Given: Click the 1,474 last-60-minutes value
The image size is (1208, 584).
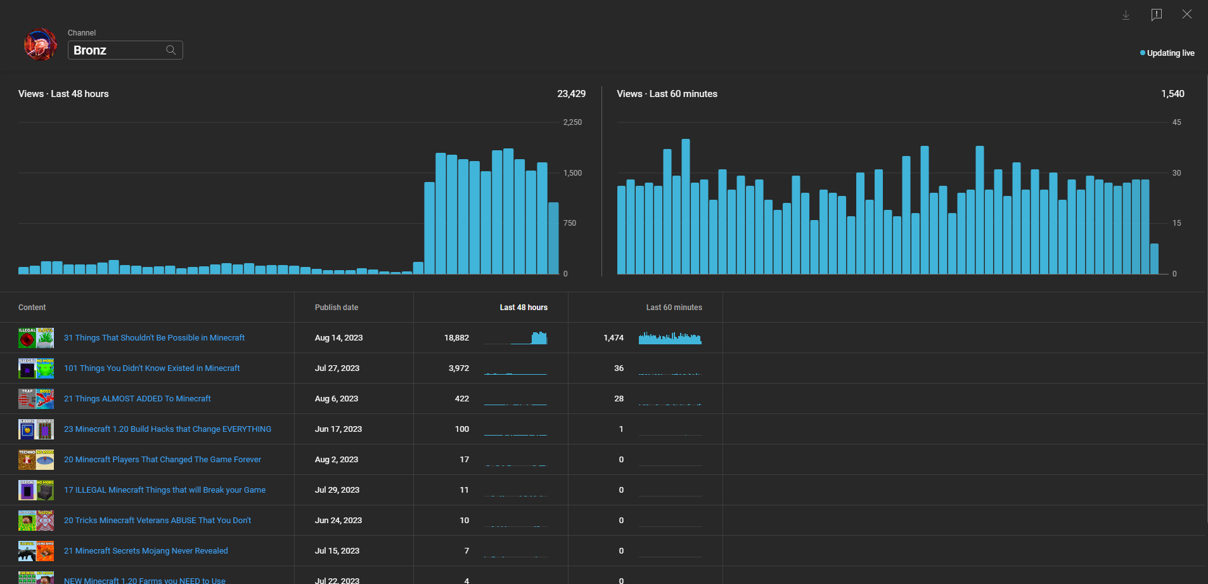Looking at the screenshot, I should (x=614, y=338).
